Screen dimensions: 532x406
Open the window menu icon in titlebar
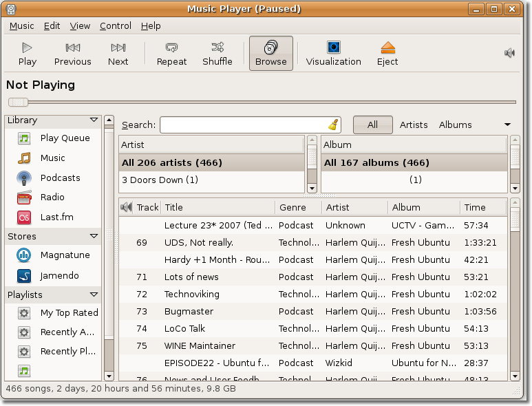11,9
